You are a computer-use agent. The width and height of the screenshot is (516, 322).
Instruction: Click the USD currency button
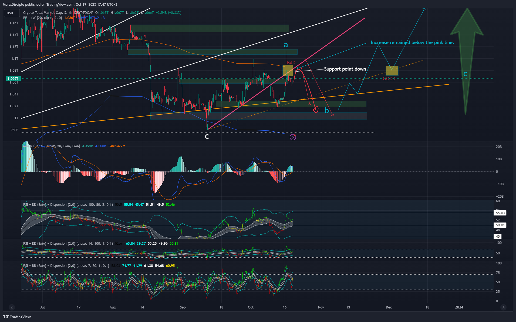click(12, 13)
